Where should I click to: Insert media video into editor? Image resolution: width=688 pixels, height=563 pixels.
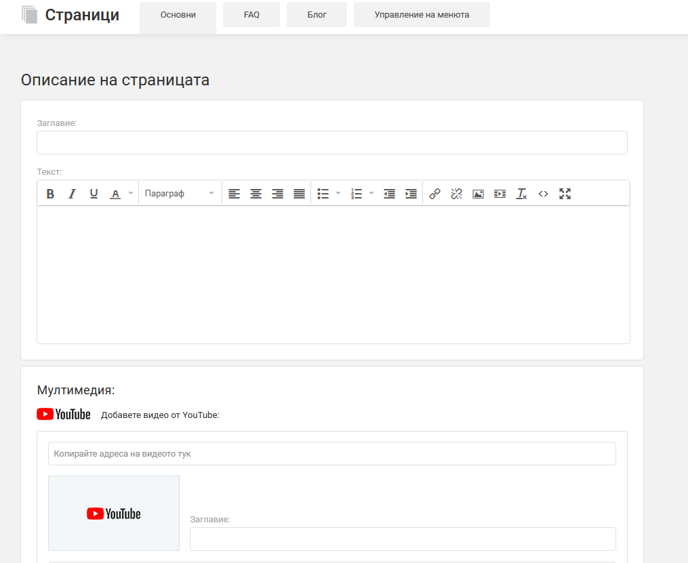(x=500, y=194)
